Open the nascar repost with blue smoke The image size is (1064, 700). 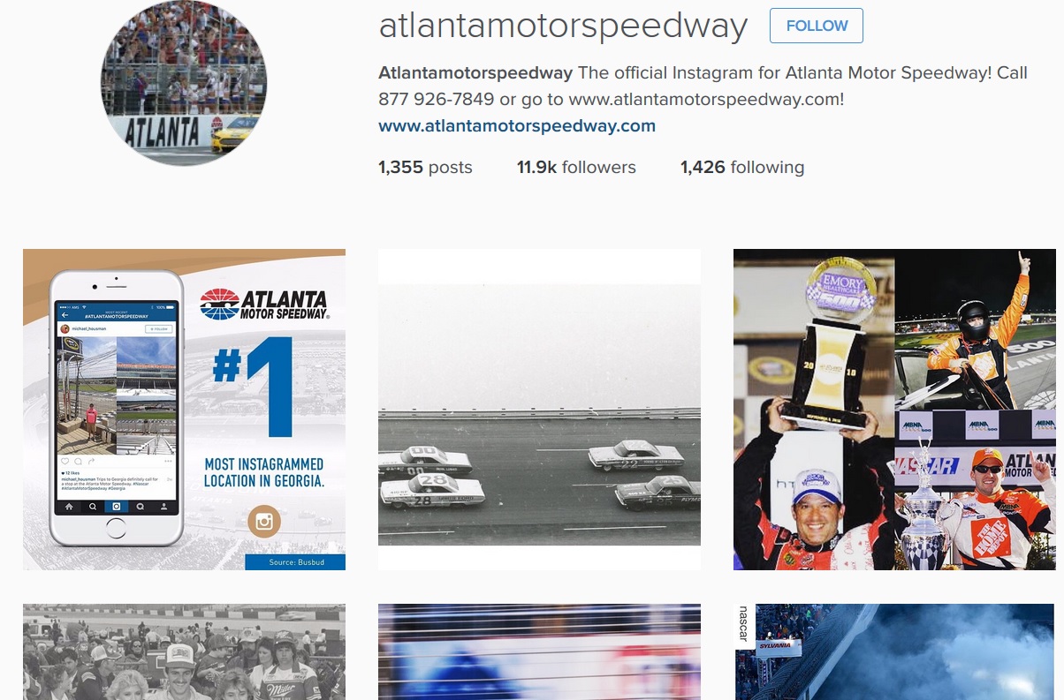click(893, 651)
